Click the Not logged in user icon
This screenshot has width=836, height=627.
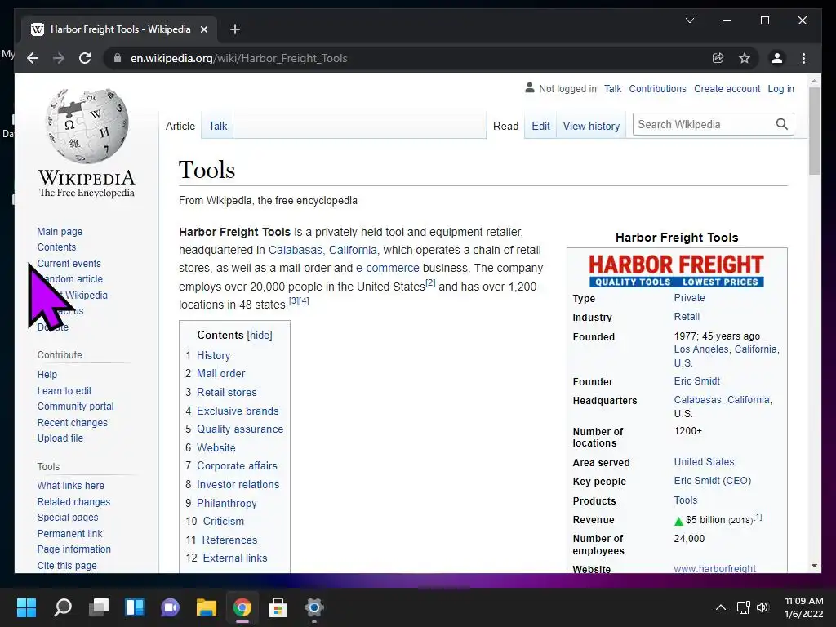(529, 88)
